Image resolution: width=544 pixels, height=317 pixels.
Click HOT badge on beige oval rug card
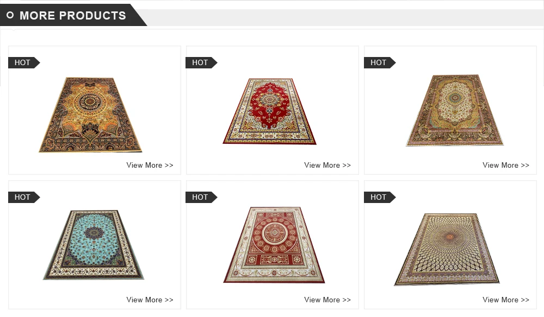pos(380,62)
